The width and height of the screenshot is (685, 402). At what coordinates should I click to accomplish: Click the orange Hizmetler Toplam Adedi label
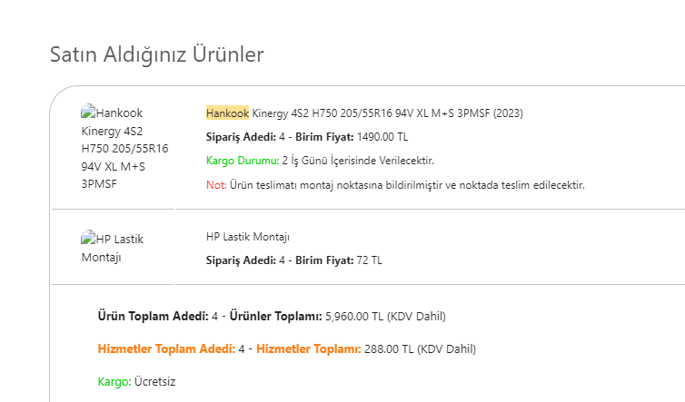[166, 349]
